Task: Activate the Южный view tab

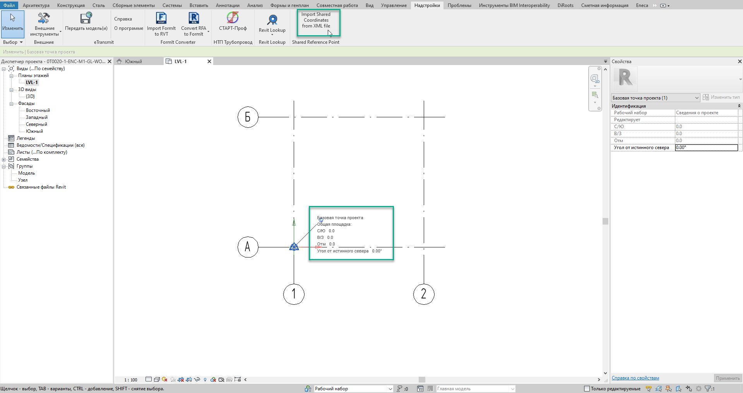Action: (x=134, y=62)
